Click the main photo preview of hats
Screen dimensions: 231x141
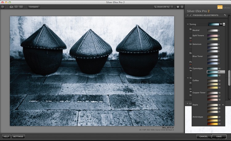point(92,71)
